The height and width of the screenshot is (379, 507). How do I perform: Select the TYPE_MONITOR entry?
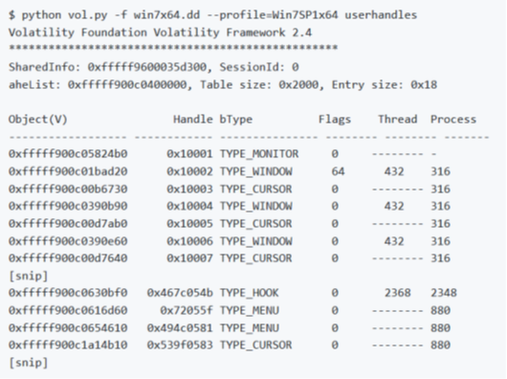pos(259,154)
